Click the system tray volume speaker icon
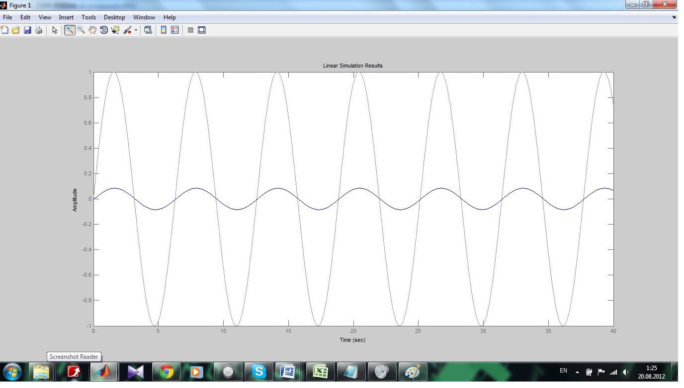Screen dimensions: 684x388 click(x=626, y=372)
